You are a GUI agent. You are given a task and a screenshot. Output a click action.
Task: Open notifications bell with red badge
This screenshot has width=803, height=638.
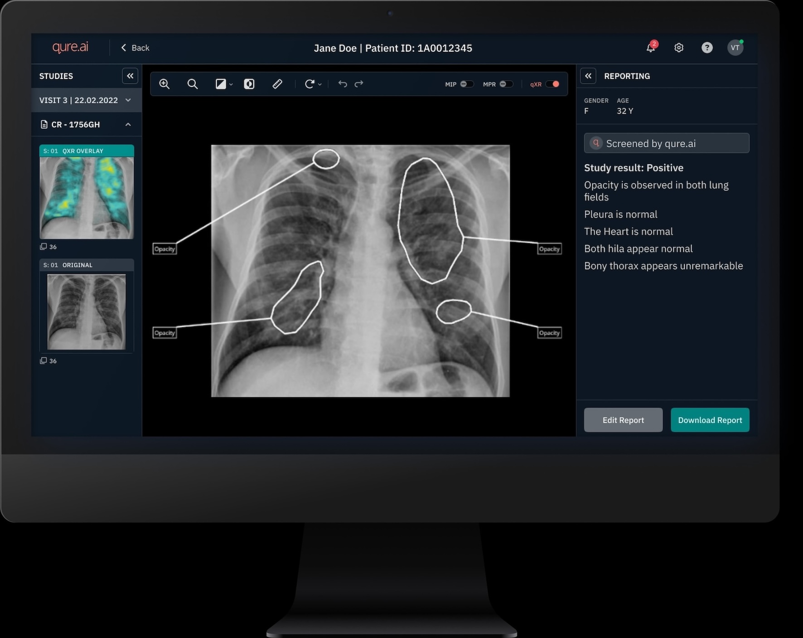(x=651, y=48)
